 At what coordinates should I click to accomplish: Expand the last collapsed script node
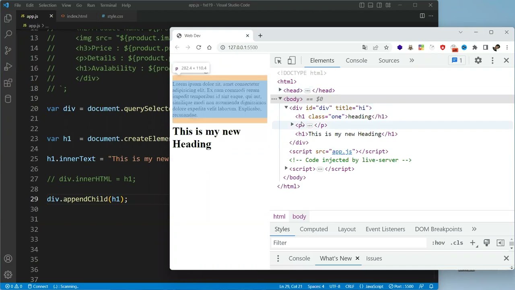pyautogui.click(x=286, y=168)
